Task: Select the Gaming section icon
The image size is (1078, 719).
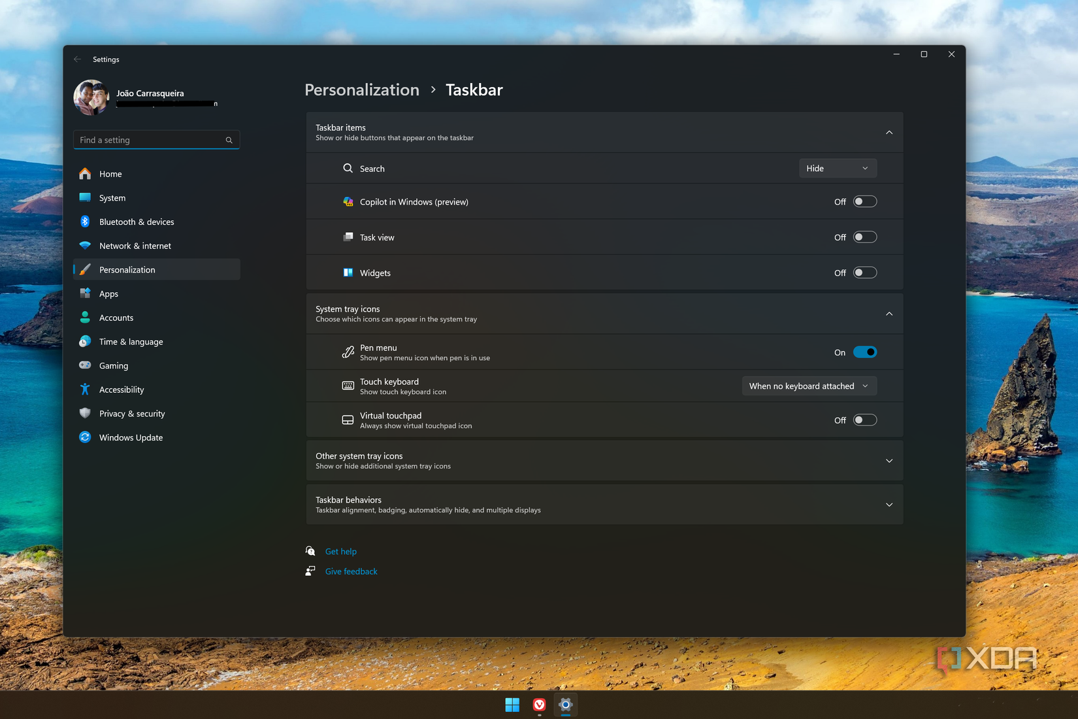Action: click(86, 365)
